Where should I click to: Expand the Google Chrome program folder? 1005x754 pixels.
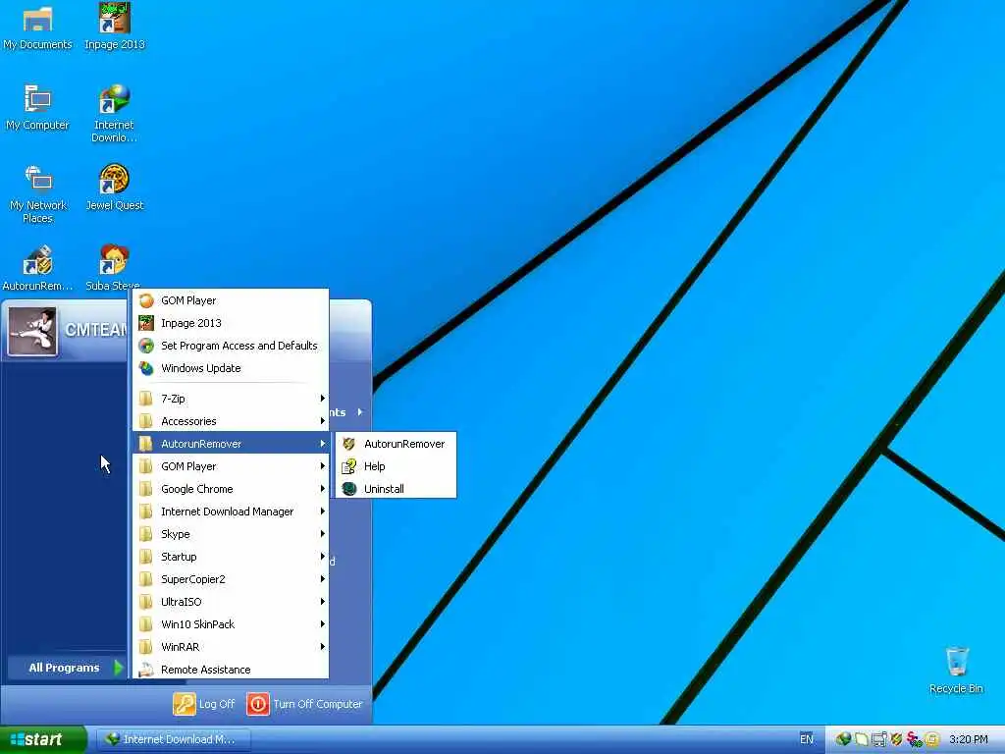click(231, 489)
